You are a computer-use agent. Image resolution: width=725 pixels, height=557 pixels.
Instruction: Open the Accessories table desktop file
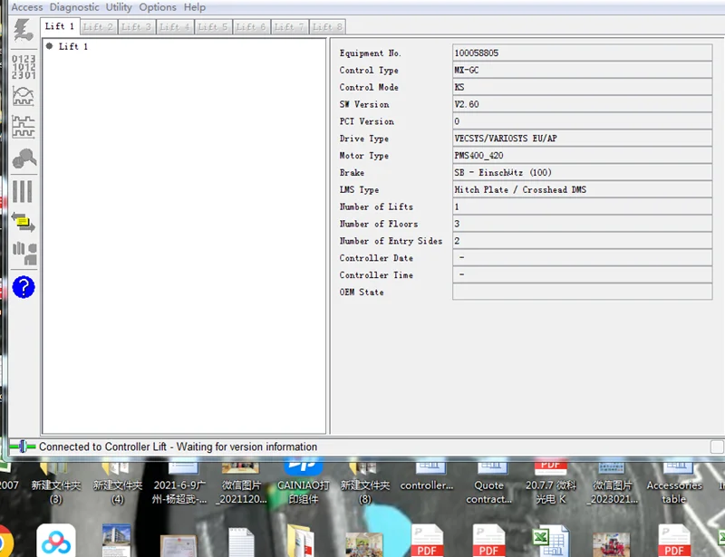674,483
